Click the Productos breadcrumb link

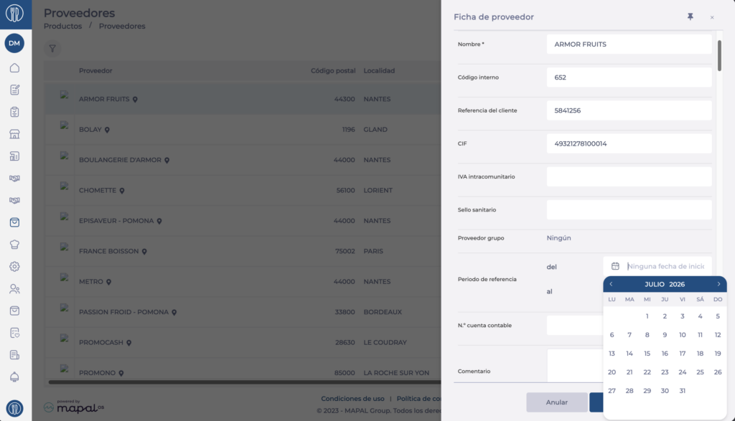[x=63, y=27]
